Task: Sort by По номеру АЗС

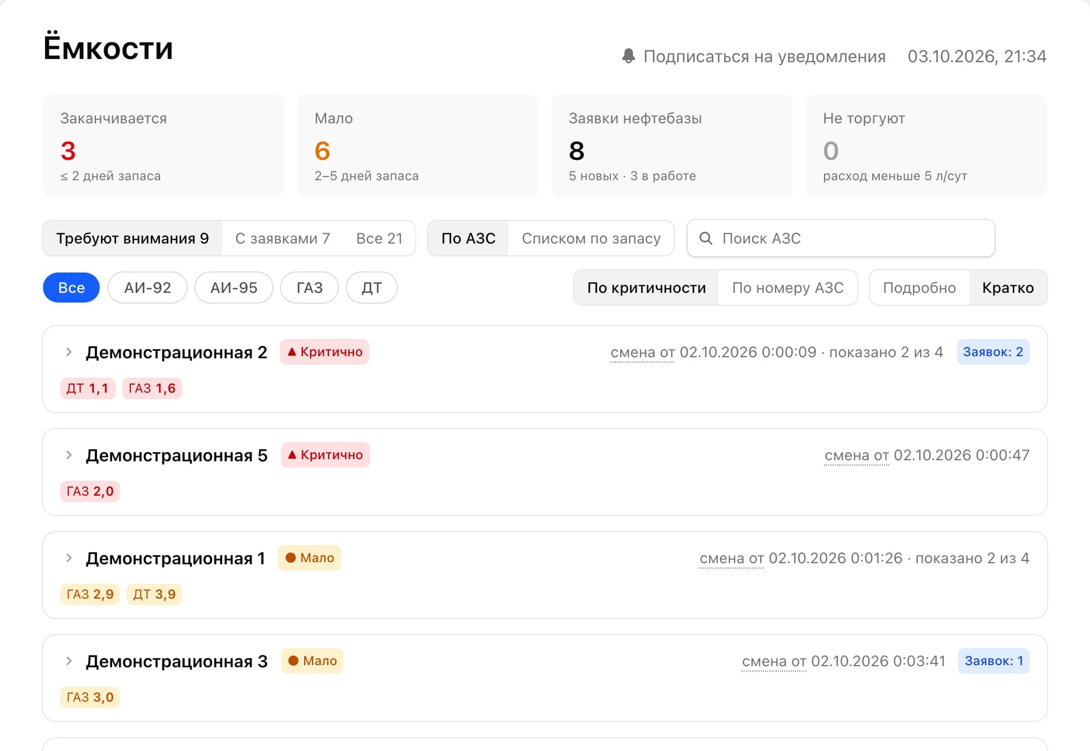Action: pos(788,288)
